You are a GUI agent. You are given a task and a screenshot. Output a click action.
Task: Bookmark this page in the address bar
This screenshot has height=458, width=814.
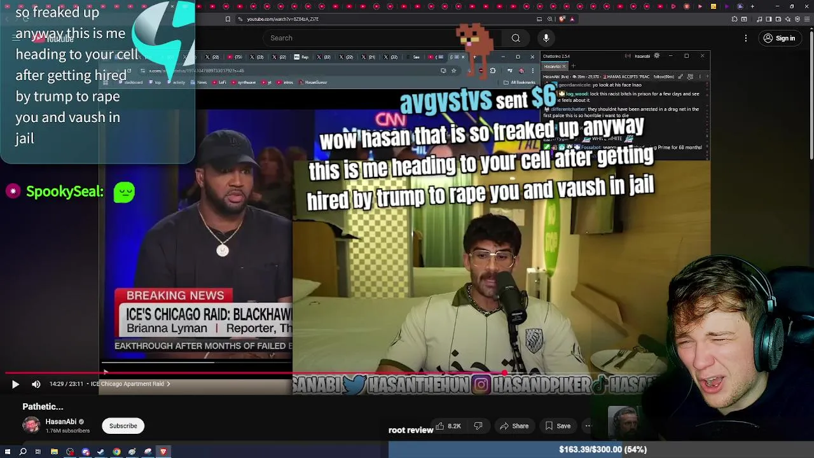pyautogui.click(x=228, y=19)
